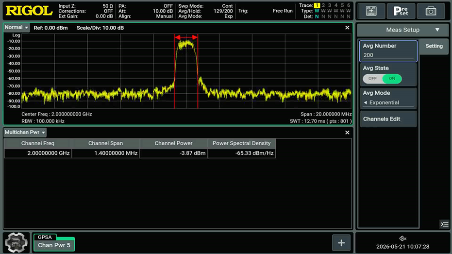
Task: Select Trace 3 indicator
Action: click(330, 5)
